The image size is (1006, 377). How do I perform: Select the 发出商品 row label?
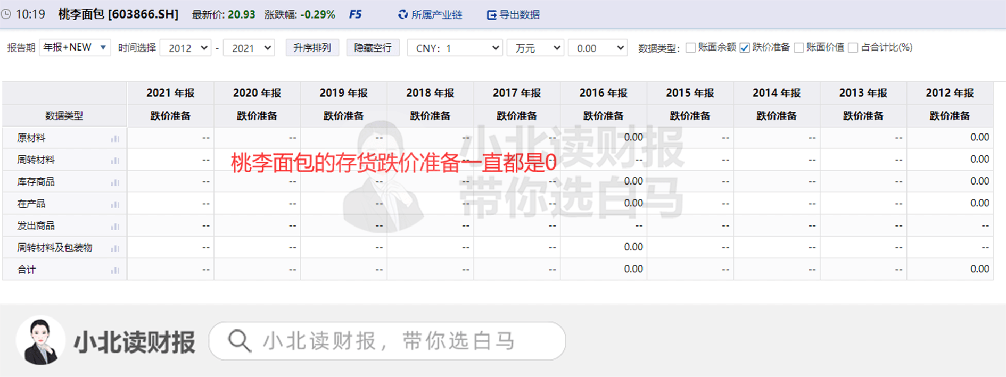click(36, 226)
